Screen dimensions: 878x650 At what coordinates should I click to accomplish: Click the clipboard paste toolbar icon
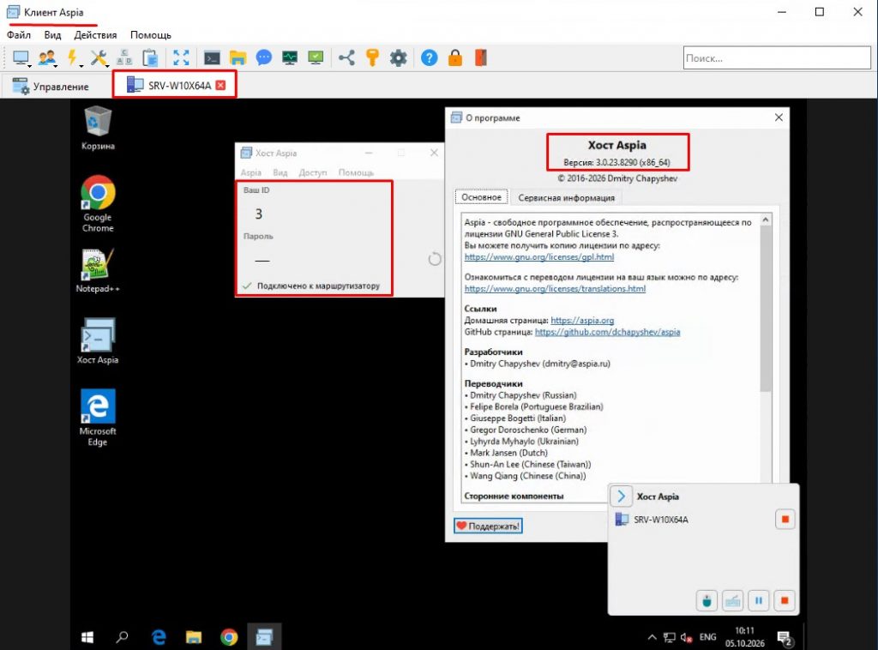(x=150, y=57)
